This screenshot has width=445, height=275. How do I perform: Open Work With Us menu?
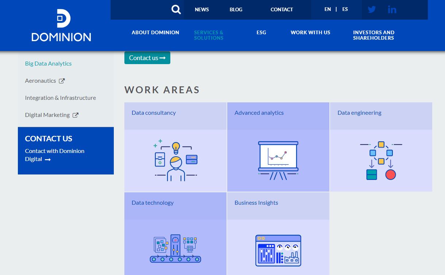pos(310,32)
